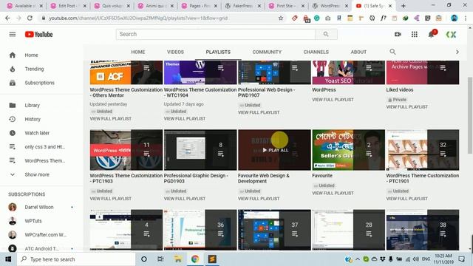
Task: Open the notifications bell
Action: 432,34
